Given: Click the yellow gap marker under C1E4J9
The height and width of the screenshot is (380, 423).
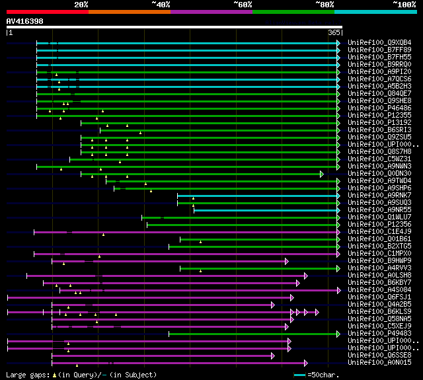Looking at the screenshot, I should 103,235.
